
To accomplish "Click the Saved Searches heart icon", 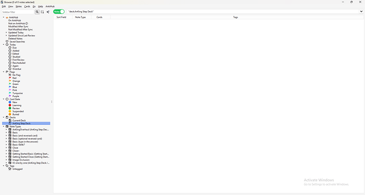I will [x=7, y=42].
